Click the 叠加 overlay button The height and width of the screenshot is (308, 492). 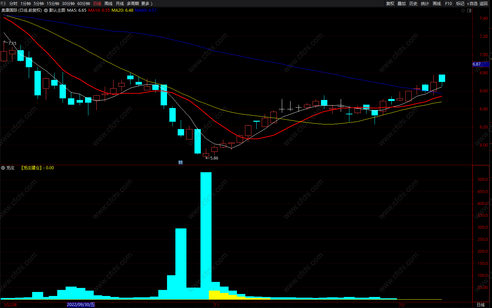point(402,3)
